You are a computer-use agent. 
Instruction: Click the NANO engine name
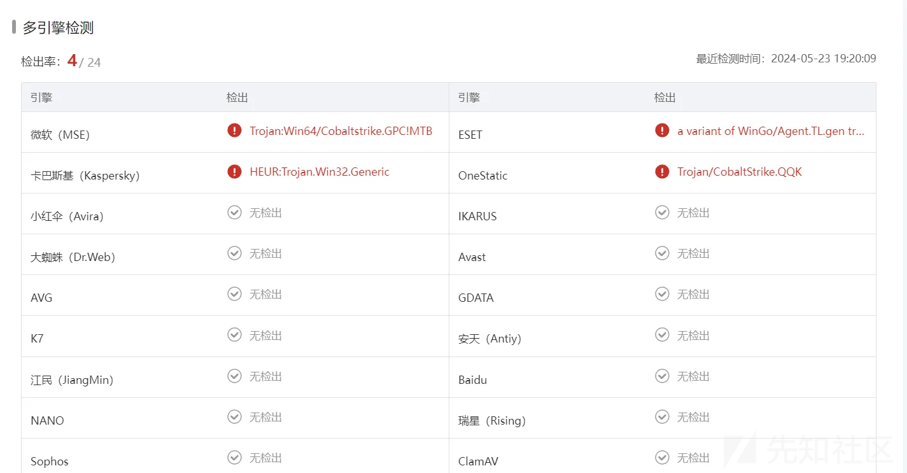47,421
